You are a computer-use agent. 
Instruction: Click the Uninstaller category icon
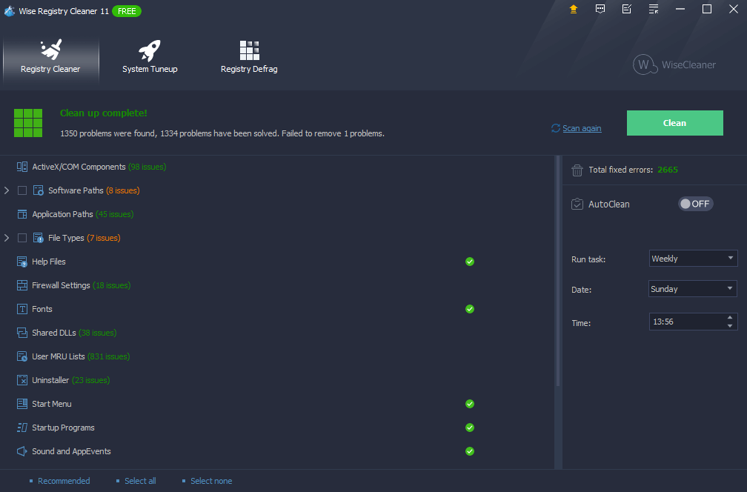[22, 380]
